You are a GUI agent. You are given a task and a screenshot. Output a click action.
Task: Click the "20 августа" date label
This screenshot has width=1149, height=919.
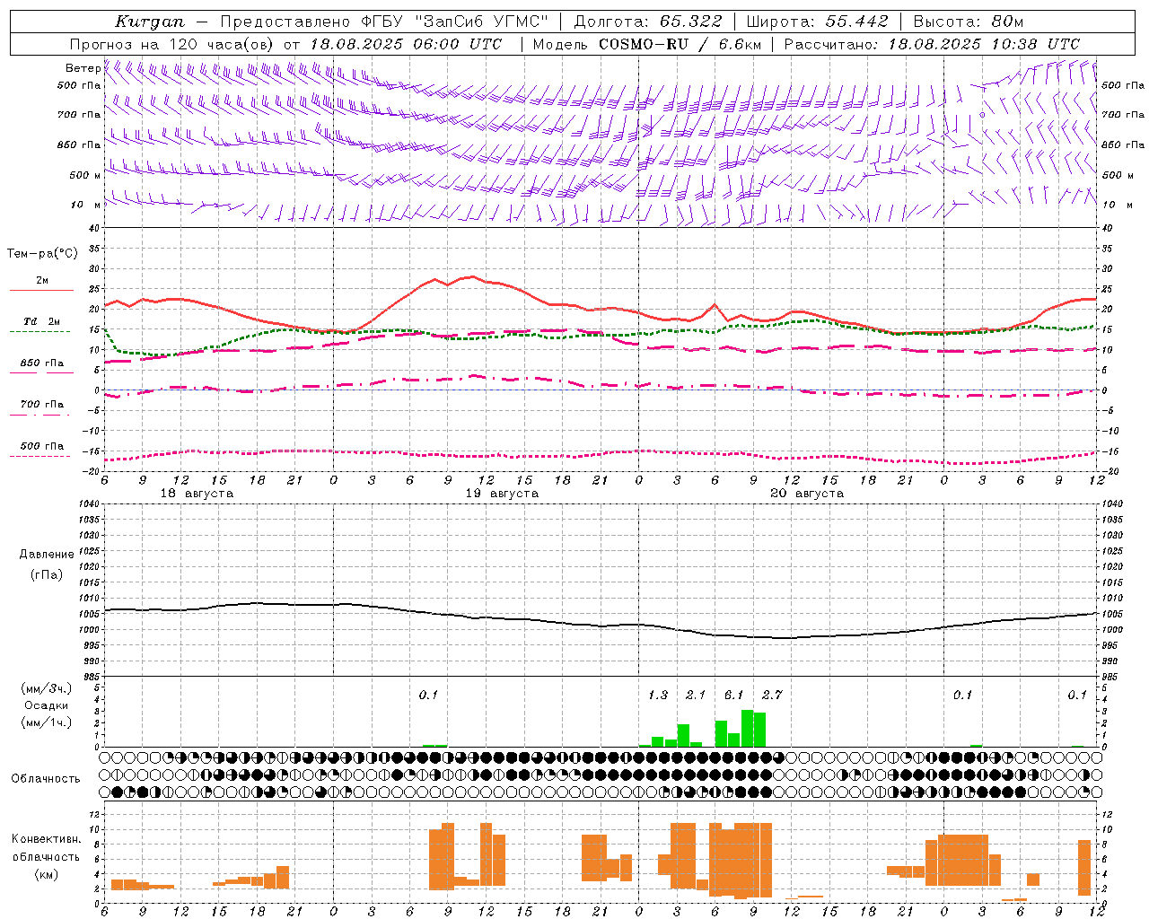point(807,494)
